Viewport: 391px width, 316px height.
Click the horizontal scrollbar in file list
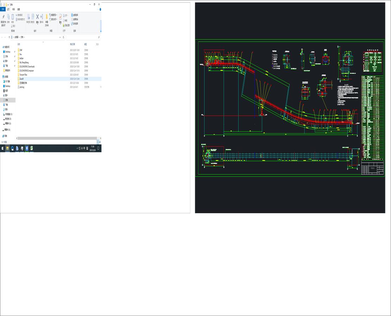tap(57, 138)
